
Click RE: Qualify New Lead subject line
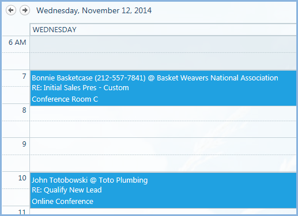[67, 190]
